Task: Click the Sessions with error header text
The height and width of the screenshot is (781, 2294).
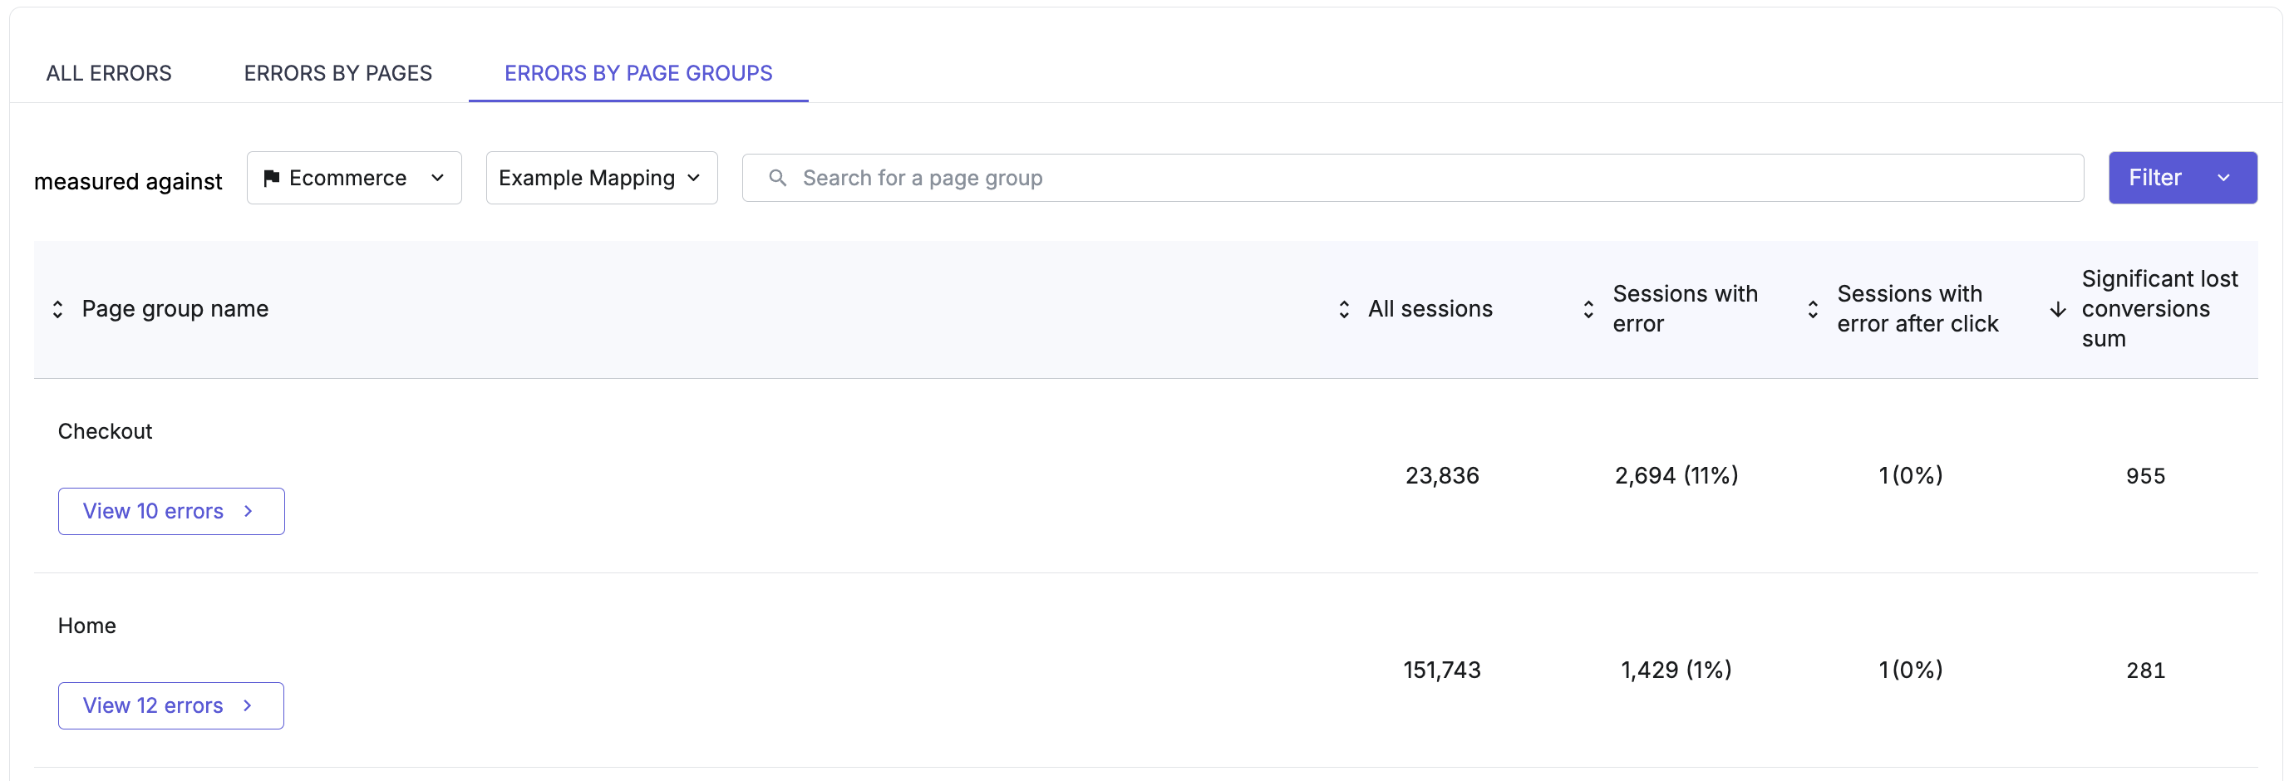Action: coord(1684,309)
